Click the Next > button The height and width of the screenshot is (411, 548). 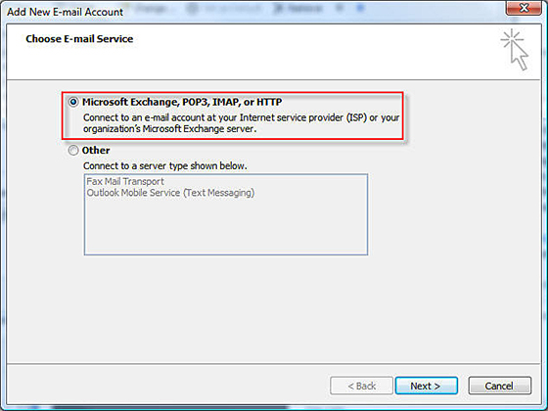[x=427, y=386]
